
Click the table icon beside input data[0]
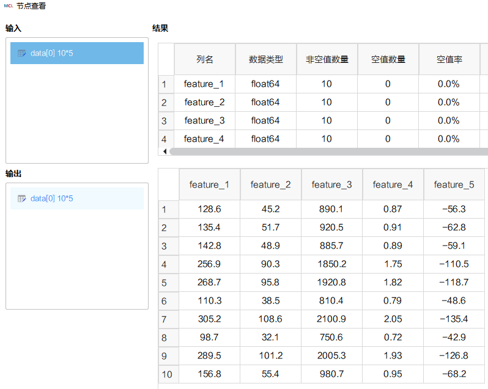tap(22, 53)
